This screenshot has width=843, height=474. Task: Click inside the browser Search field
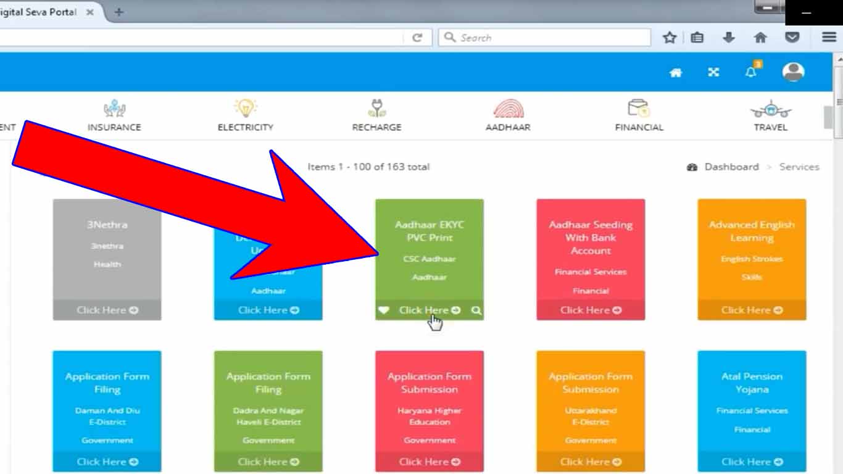point(545,38)
